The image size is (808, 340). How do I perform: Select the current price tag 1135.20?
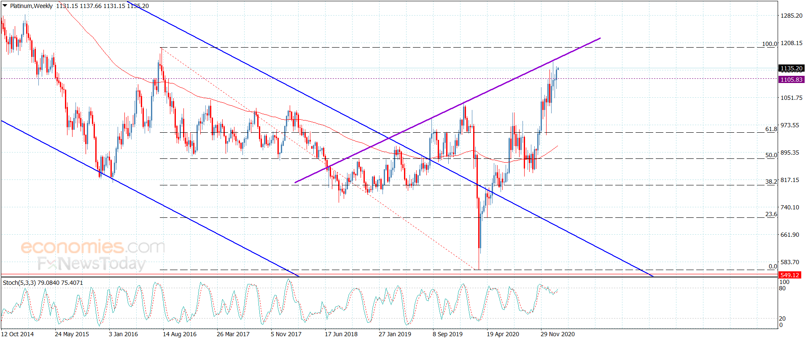[791, 68]
